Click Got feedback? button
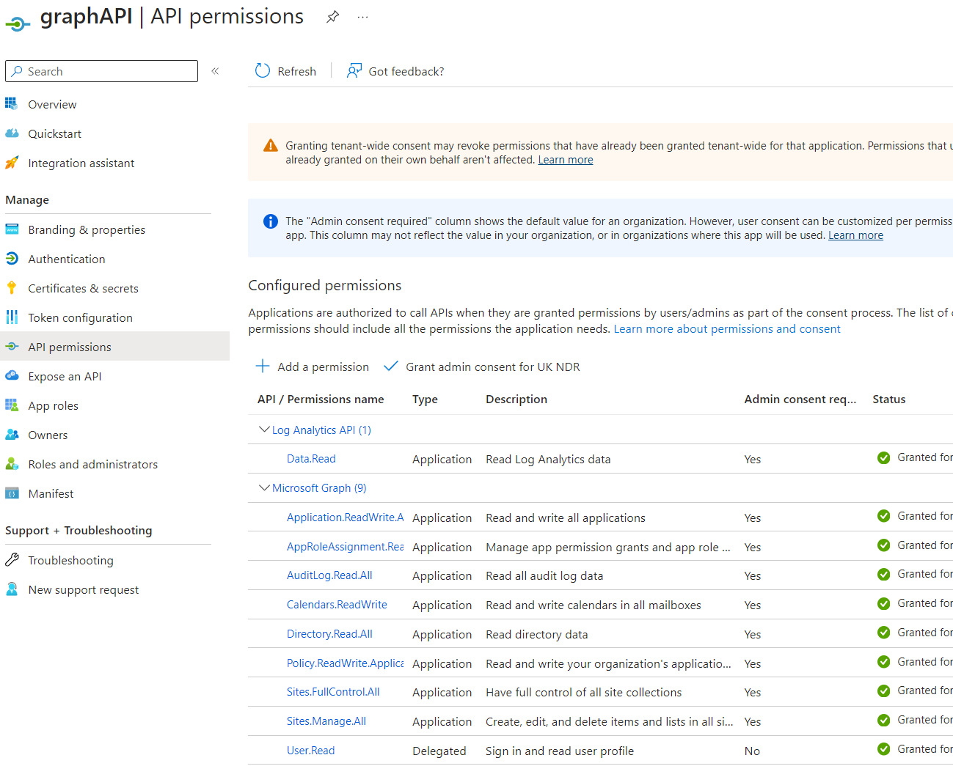 pyautogui.click(x=395, y=71)
